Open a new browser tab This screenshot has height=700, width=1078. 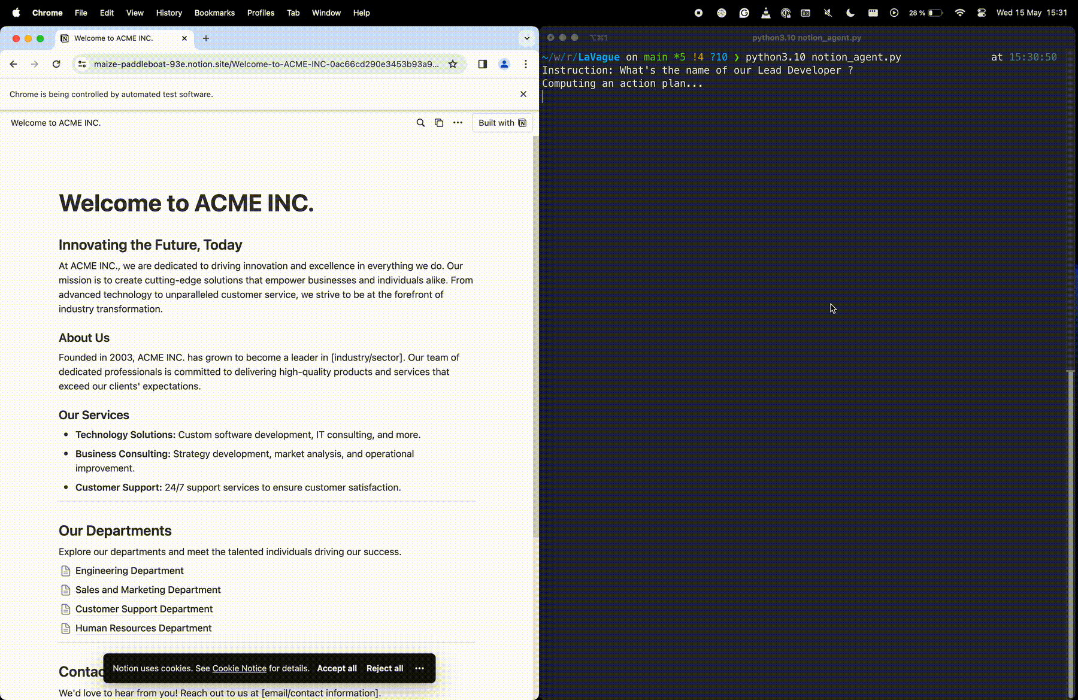pos(206,38)
